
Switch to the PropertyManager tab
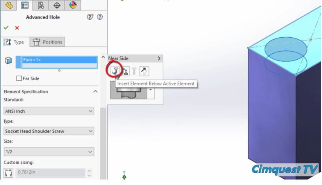pos(25,5)
